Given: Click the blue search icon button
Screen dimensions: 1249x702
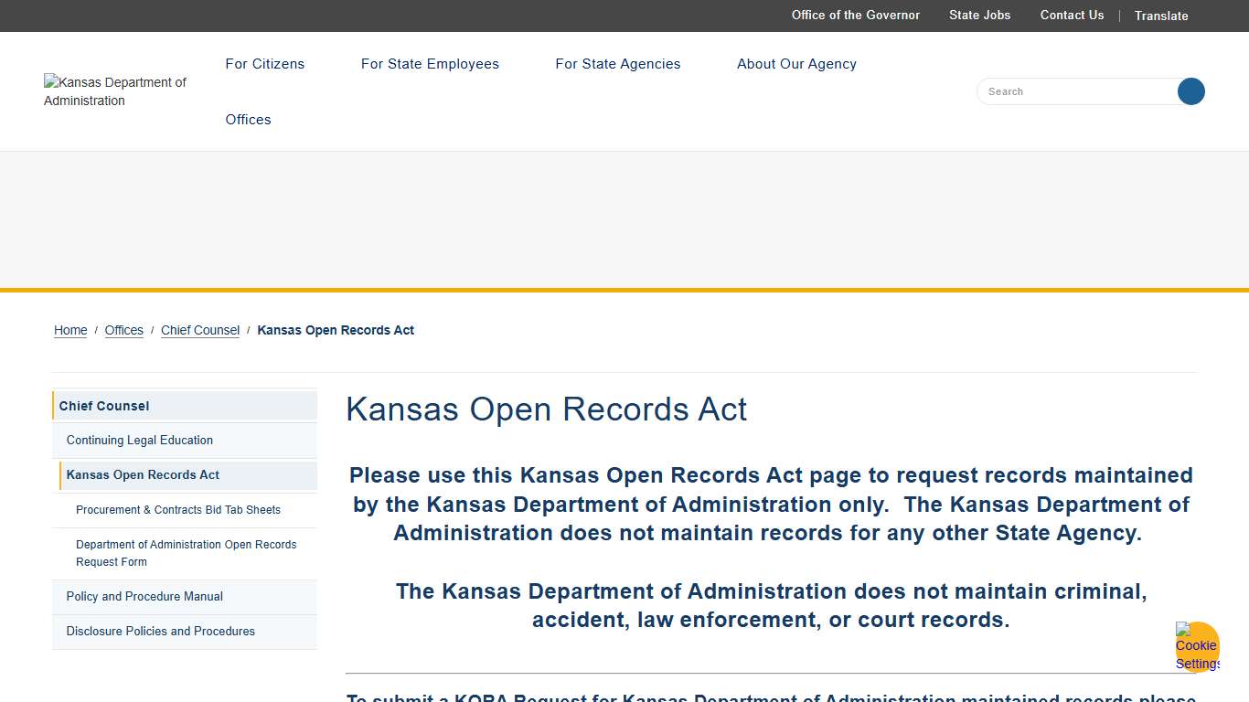Looking at the screenshot, I should click(x=1190, y=91).
